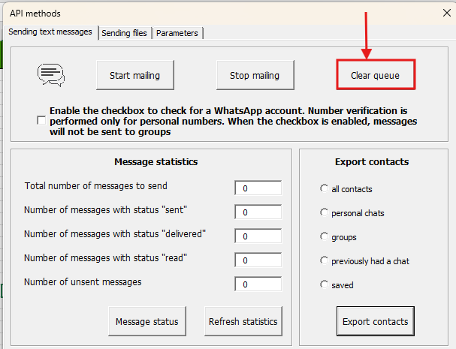Viewport: 456px width, 349px height.
Task: Select the Sending text messages tab
Action: click(x=50, y=32)
